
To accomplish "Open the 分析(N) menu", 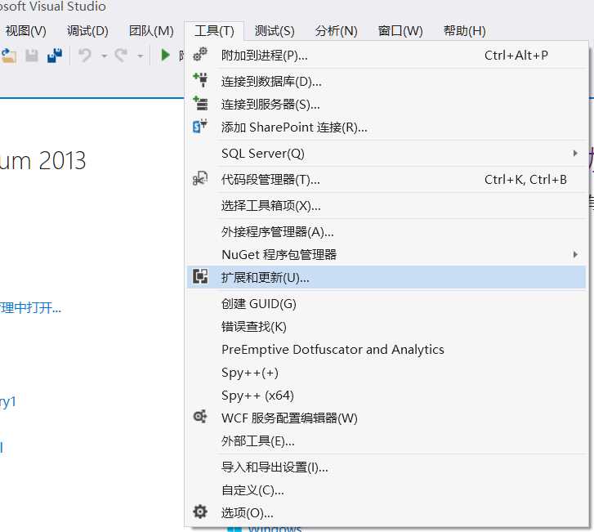I will (x=336, y=31).
